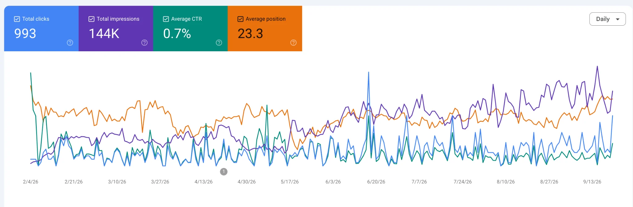Screen dimensions: 633x207
Task: Click the 23.3 average position value
Action: 250,33
